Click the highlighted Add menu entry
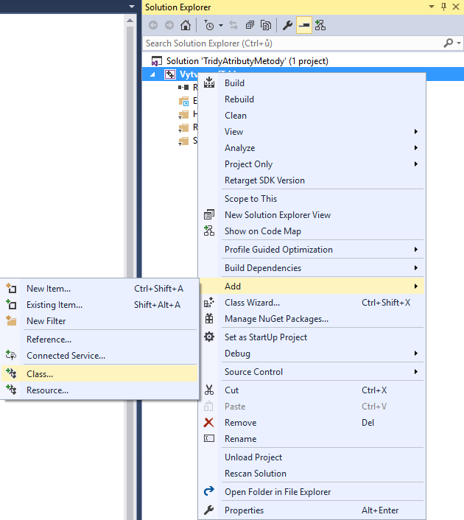 (x=312, y=287)
